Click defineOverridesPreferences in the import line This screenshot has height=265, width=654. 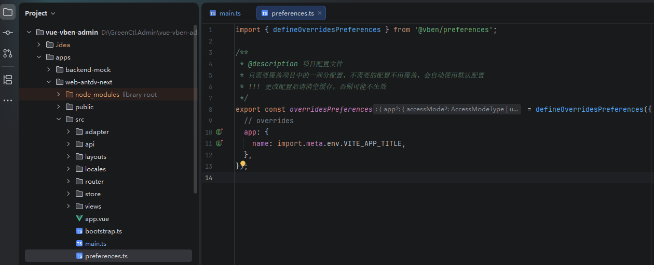(x=326, y=30)
